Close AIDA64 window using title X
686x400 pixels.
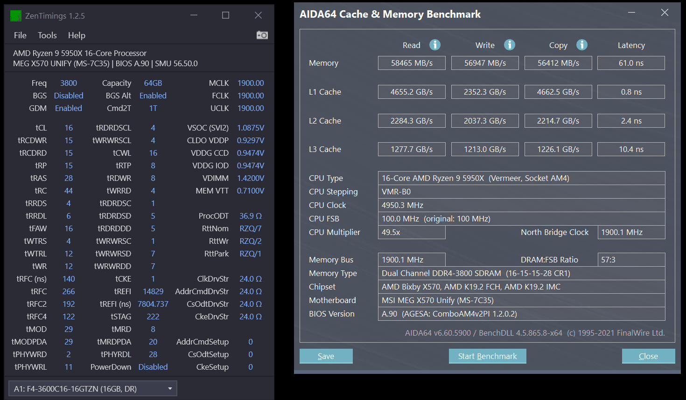tap(665, 13)
